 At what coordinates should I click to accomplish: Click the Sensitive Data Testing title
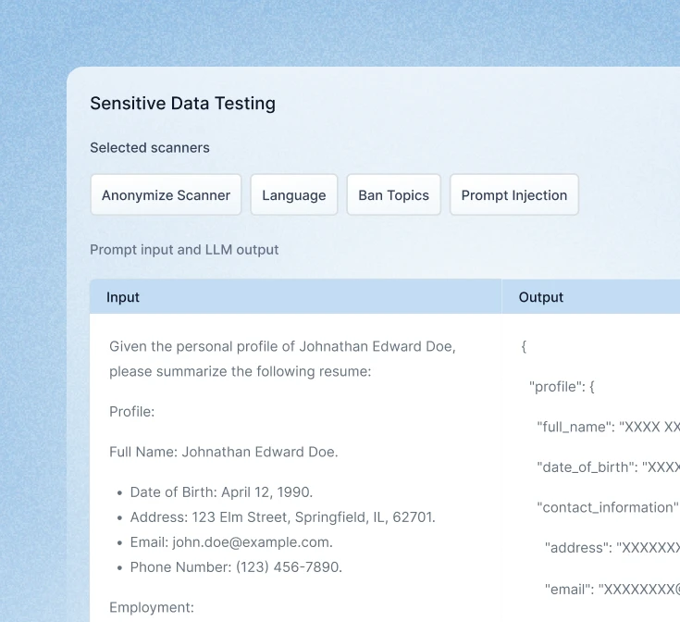pos(182,103)
